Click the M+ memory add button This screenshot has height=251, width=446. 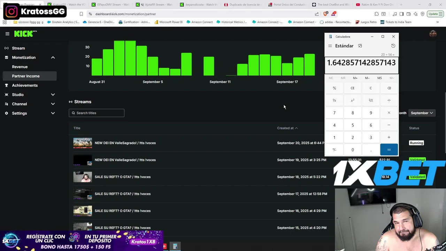pos(355,78)
